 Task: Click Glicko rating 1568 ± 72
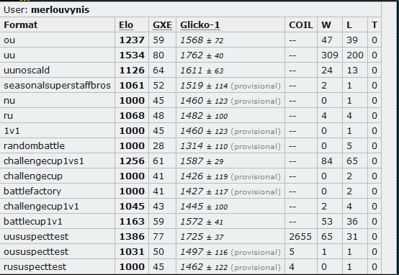(202, 40)
